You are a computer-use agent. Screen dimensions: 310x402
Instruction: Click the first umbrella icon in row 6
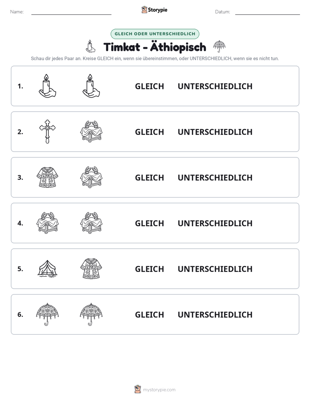click(47, 314)
